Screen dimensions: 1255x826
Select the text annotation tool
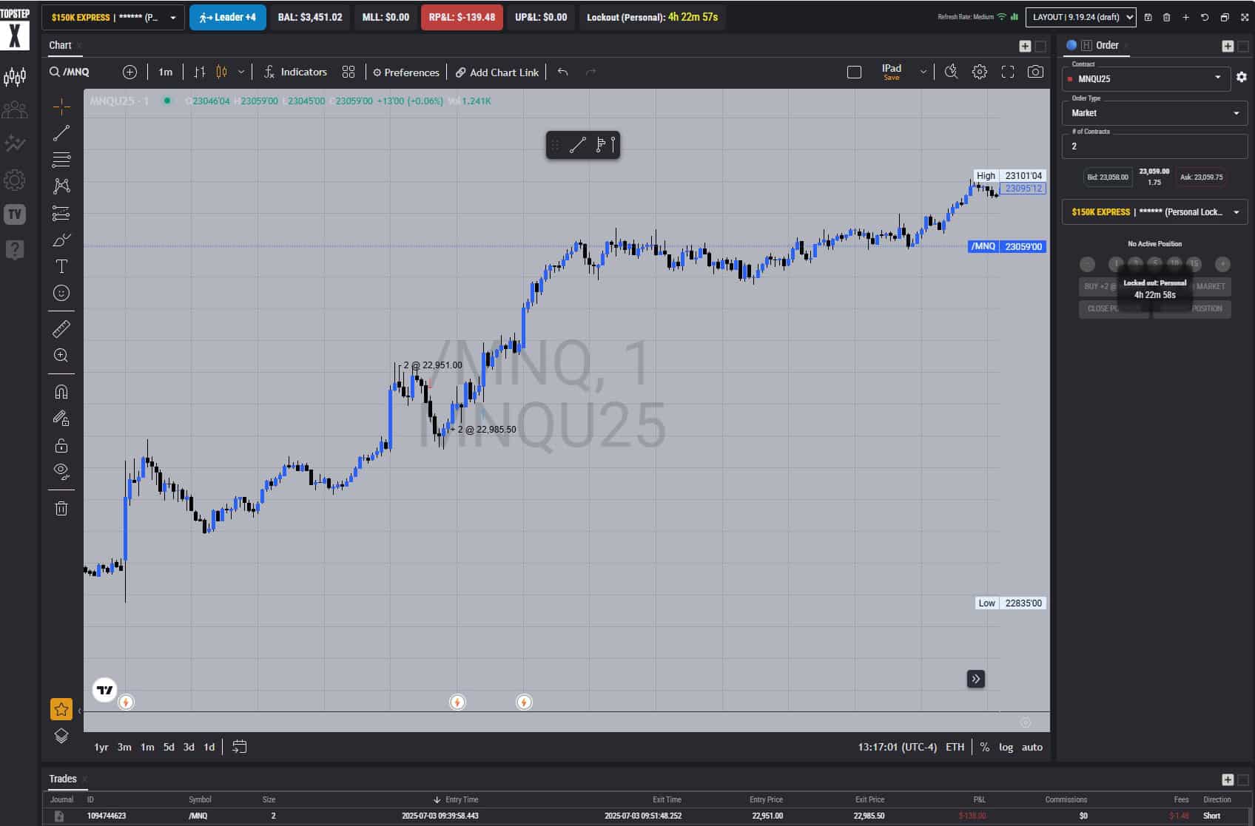coord(61,266)
